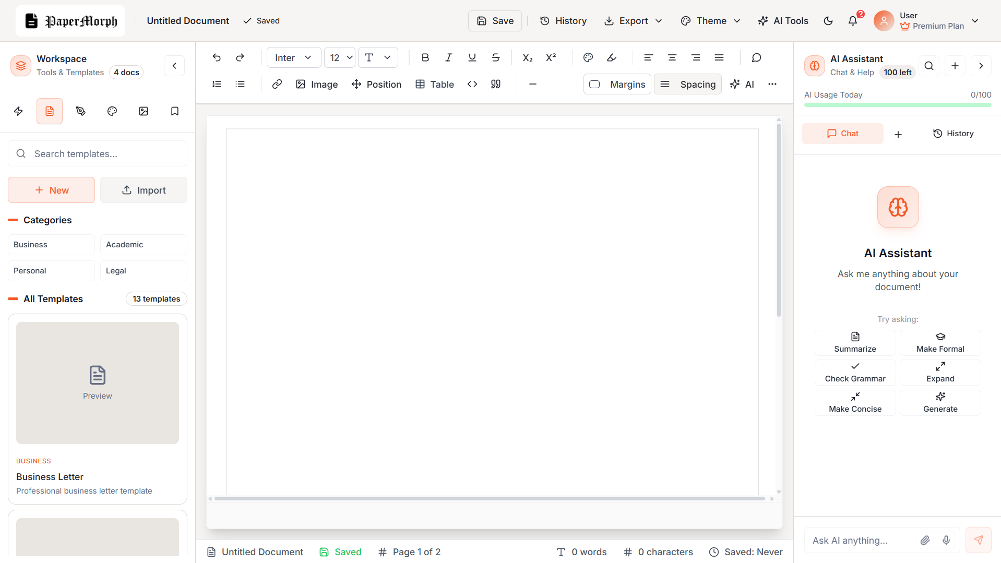Open Position options in toolbar
The image size is (1001, 563).
point(376,84)
